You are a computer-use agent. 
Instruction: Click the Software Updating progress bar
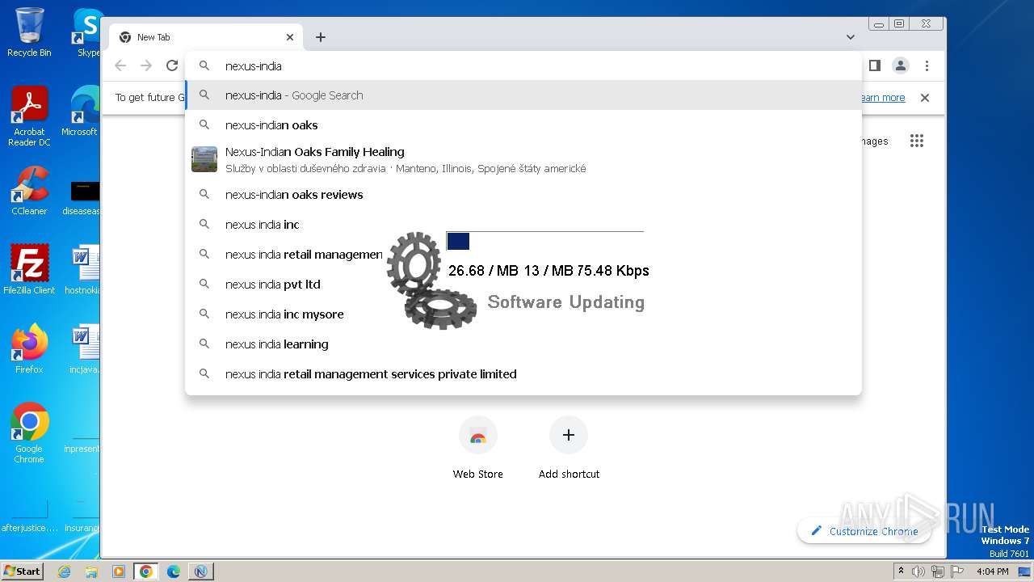point(545,241)
